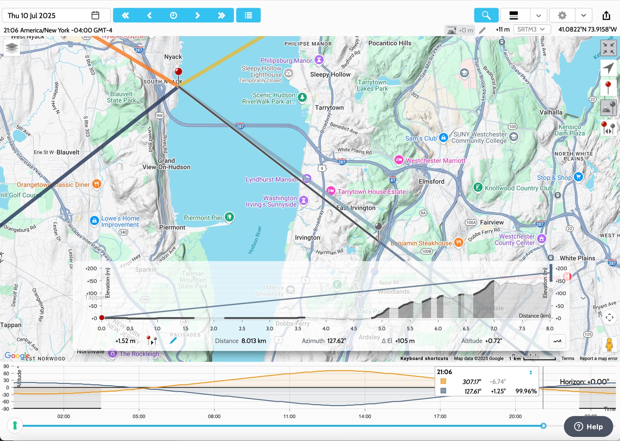Image resolution: width=620 pixels, height=441 pixels.
Task: Click Report a map error link
Action: click(x=598, y=358)
